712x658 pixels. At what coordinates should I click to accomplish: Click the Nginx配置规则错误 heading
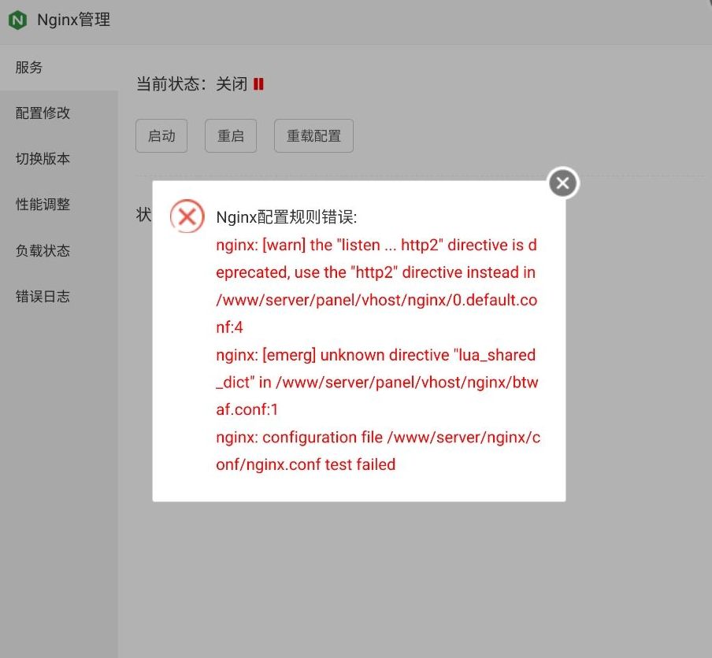point(287,217)
